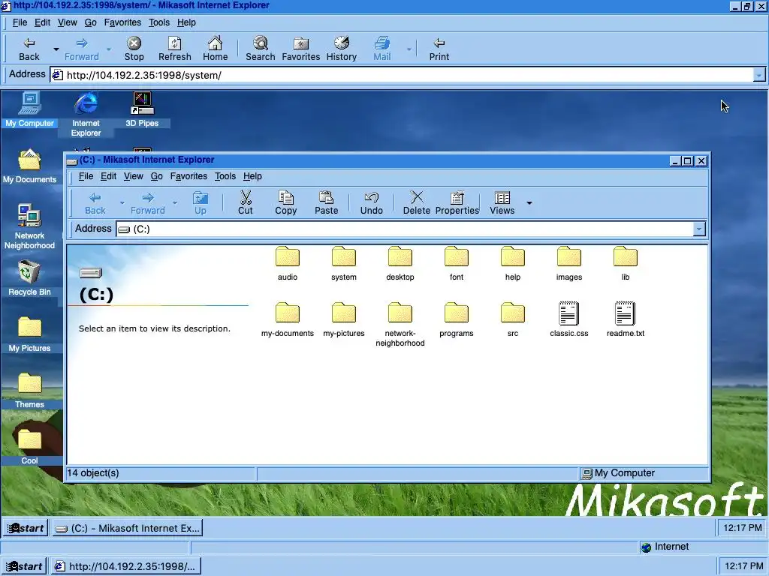Select the Internet Explorer desktop icon
769x576 pixels.
86,115
